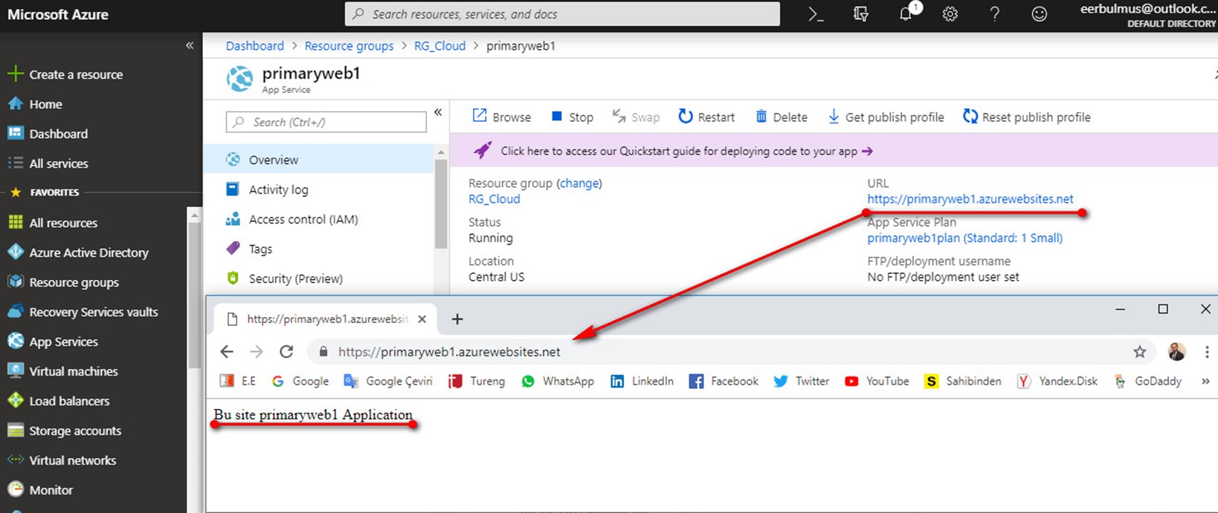Open new Chrome tab
Viewport: 1218px width, 513px height.
[457, 318]
